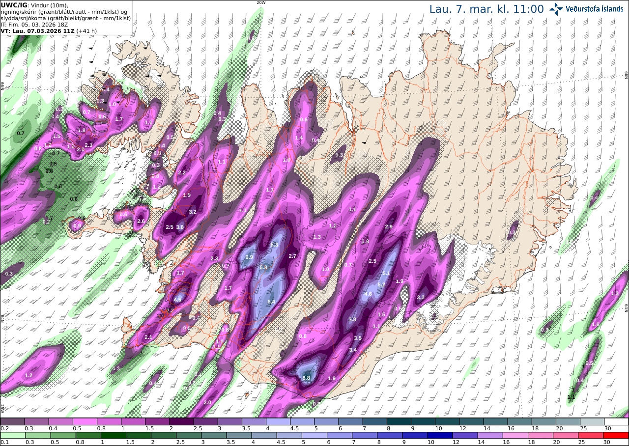The image size is (629, 446).
Task: Pick the white upper-row swatch starting at 30
Action: (617, 421)
